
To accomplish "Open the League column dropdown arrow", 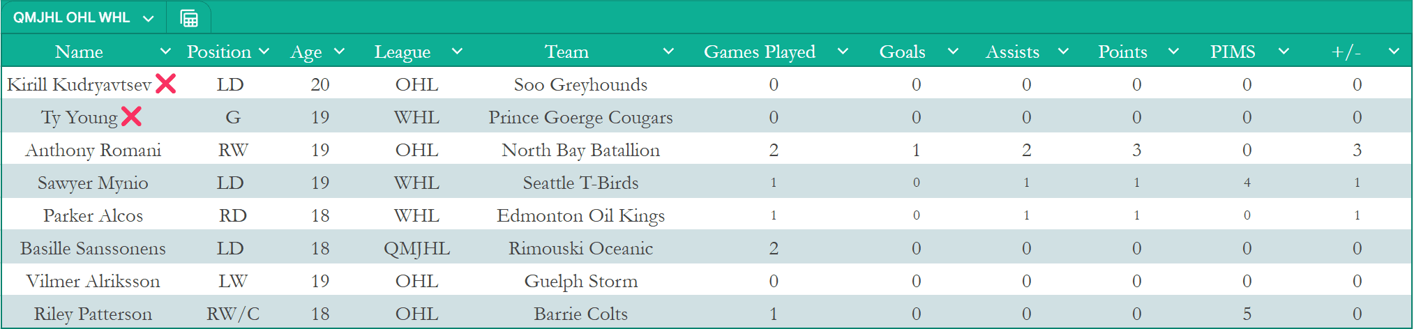I will (457, 52).
